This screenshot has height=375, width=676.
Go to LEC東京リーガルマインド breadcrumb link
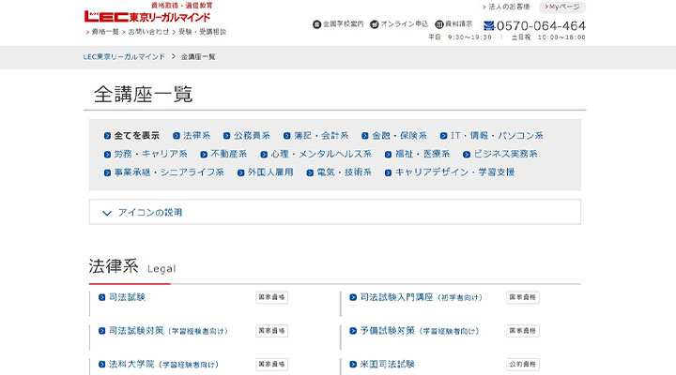tap(124, 57)
